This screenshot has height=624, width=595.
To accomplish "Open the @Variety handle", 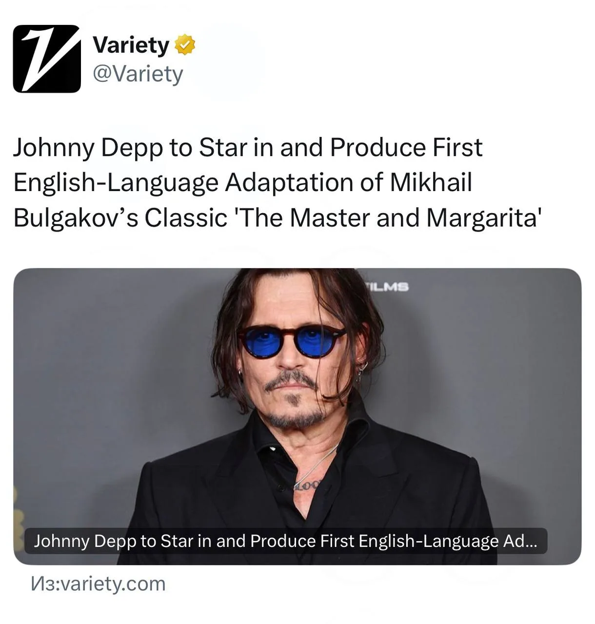I will click(138, 74).
